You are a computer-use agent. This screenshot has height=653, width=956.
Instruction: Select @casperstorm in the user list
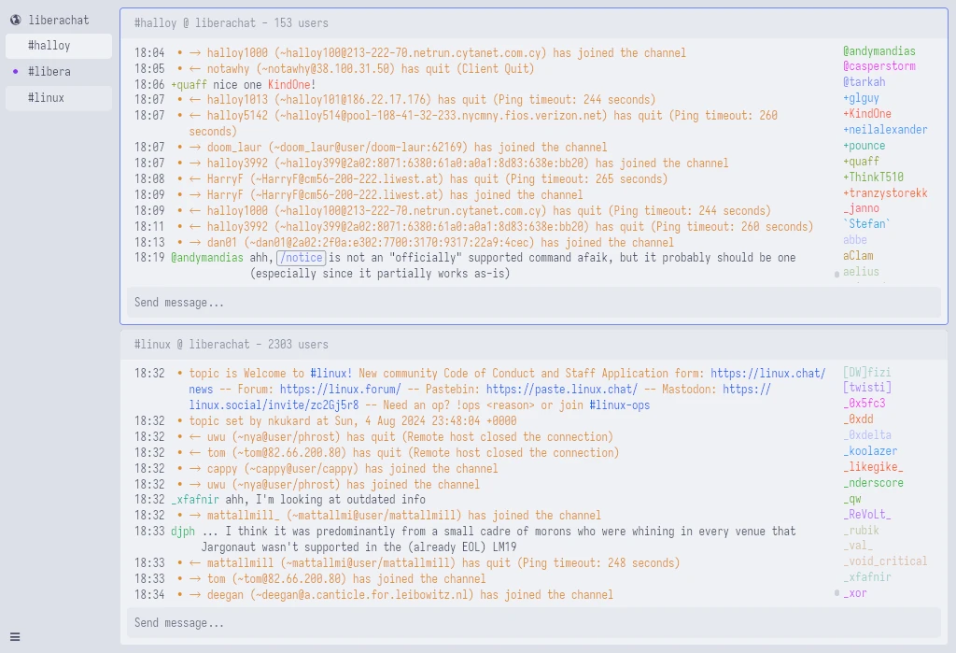tap(879, 66)
